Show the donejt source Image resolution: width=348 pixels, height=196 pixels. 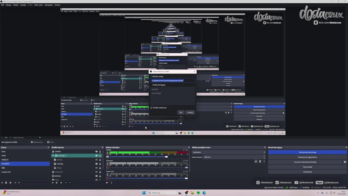(x=96, y=160)
